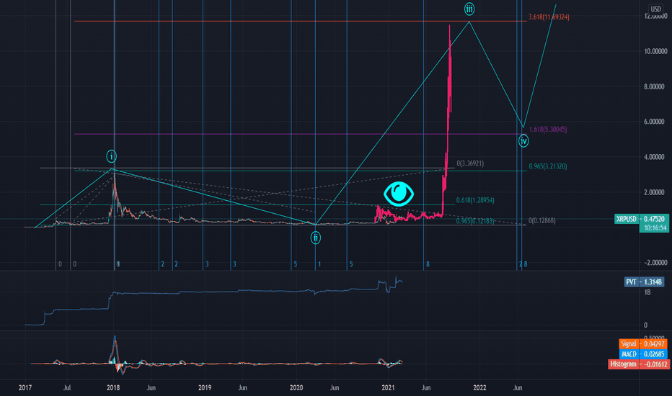Click the 2022 label on time axis
Viewport: 672px width, 396px height.
click(479, 387)
